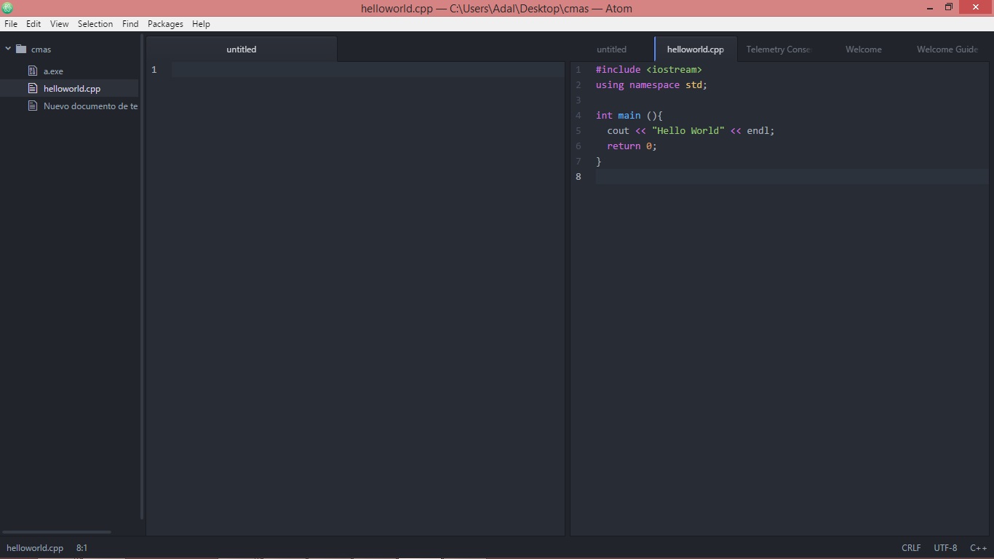The height and width of the screenshot is (559, 994).
Task: Click line number 8 in right gutter
Action: (x=578, y=177)
